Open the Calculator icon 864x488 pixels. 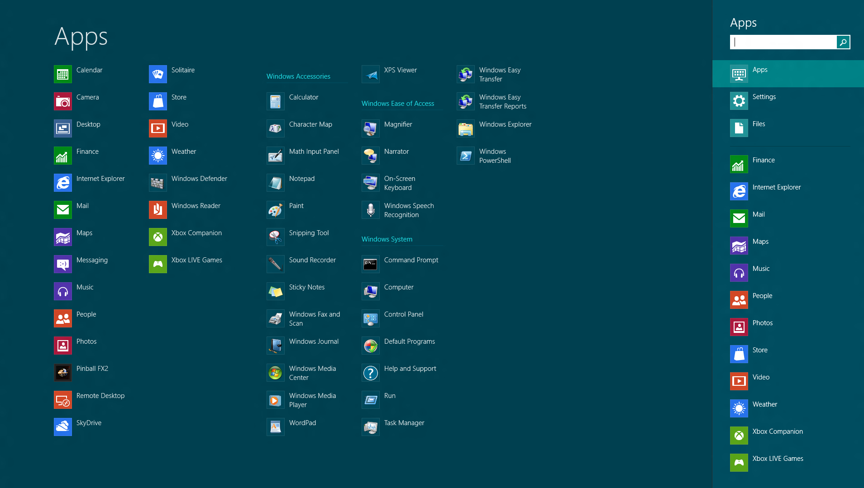click(275, 101)
